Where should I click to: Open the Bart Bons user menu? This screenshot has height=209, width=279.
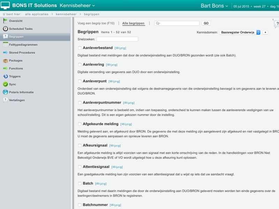click(x=214, y=6)
